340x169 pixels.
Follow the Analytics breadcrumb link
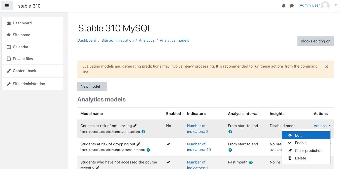pyautogui.click(x=147, y=40)
